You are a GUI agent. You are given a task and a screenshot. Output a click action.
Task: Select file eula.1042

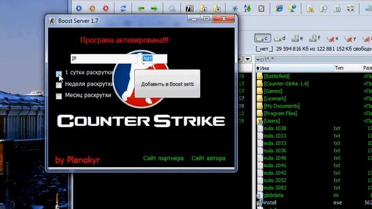tap(275, 173)
